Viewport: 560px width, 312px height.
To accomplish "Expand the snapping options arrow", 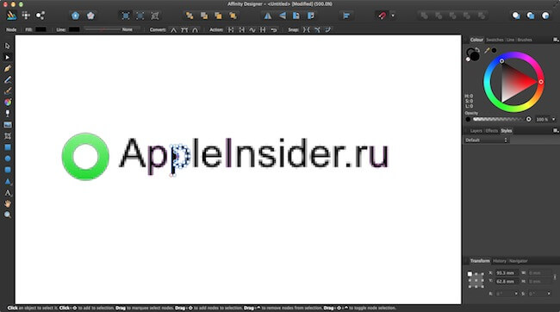I will click(393, 16).
